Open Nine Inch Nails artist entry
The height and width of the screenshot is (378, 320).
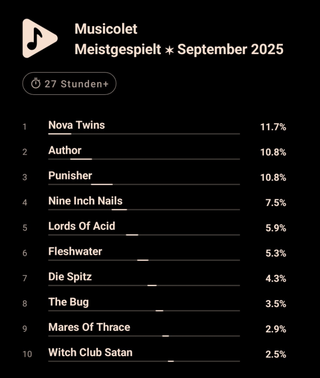(85, 201)
